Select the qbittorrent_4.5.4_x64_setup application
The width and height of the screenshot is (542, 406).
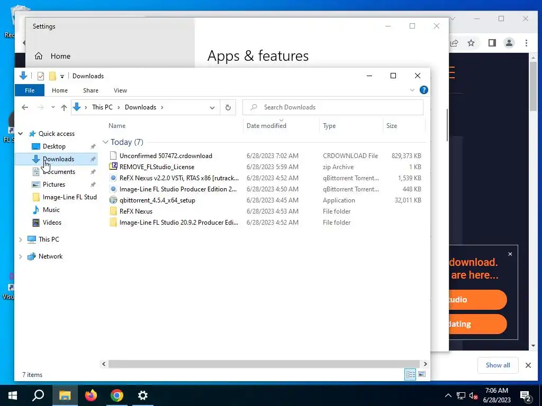[157, 200]
